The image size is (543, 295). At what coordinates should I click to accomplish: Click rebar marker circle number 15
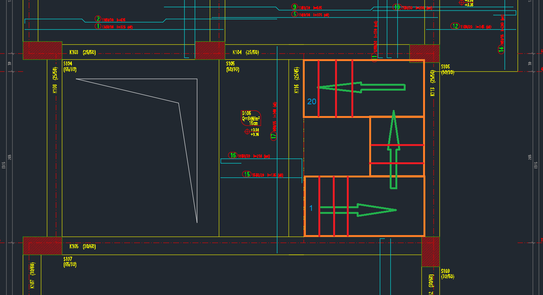(247, 174)
